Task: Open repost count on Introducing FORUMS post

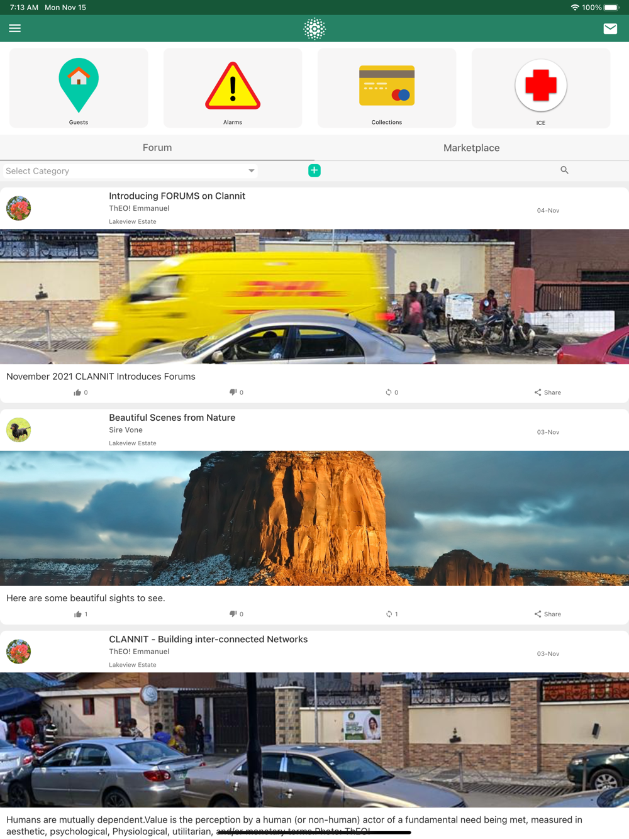Action: [x=392, y=392]
